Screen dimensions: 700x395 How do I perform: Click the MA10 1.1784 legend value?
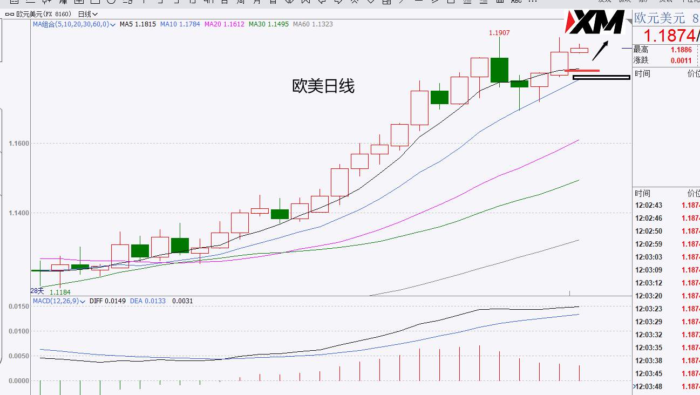[x=180, y=24]
